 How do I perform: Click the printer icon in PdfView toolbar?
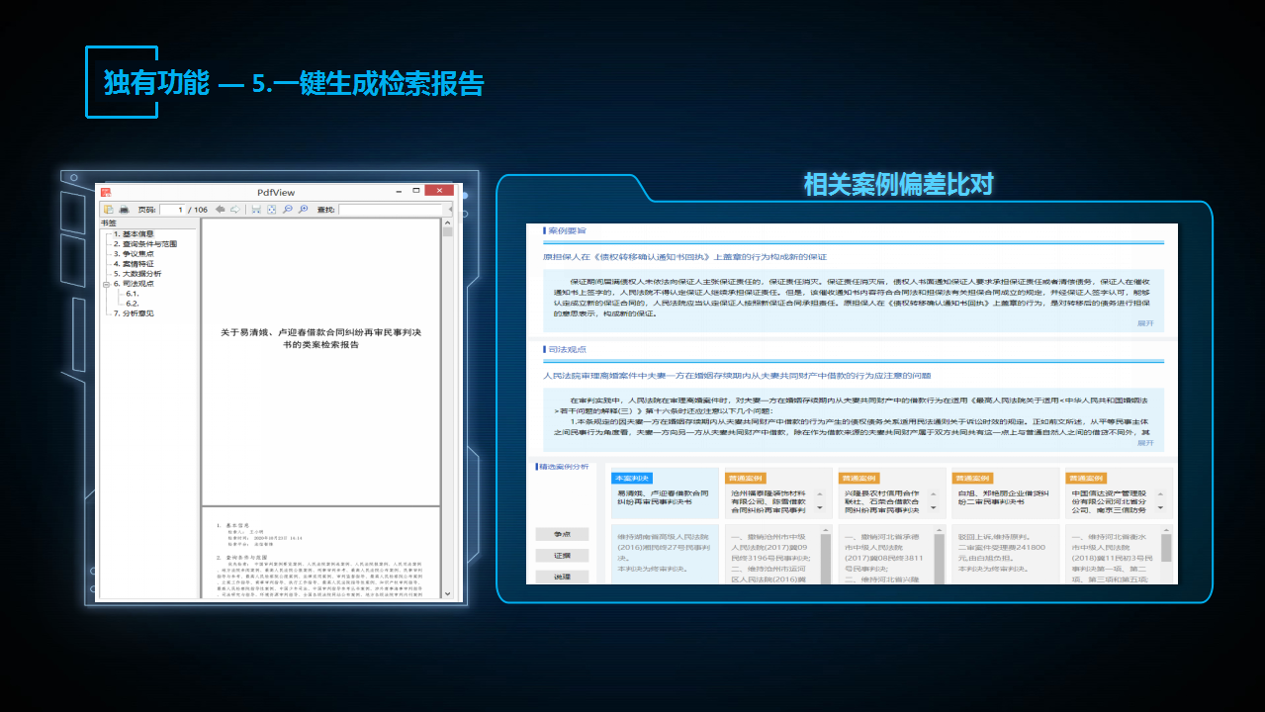coord(124,210)
